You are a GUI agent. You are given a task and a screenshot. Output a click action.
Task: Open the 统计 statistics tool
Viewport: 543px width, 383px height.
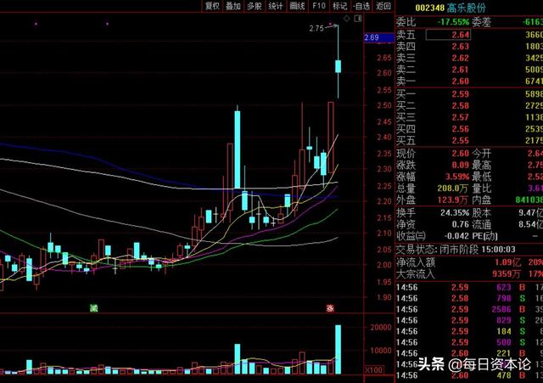pyautogui.click(x=276, y=6)
